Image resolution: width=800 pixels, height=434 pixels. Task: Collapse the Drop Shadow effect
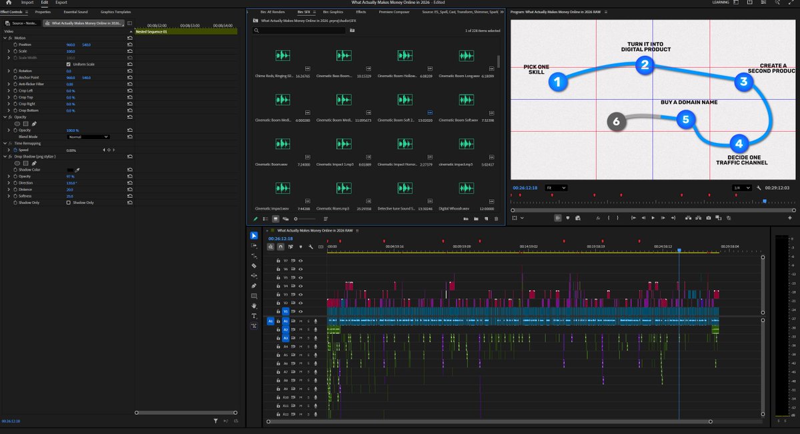coord(4,156)
